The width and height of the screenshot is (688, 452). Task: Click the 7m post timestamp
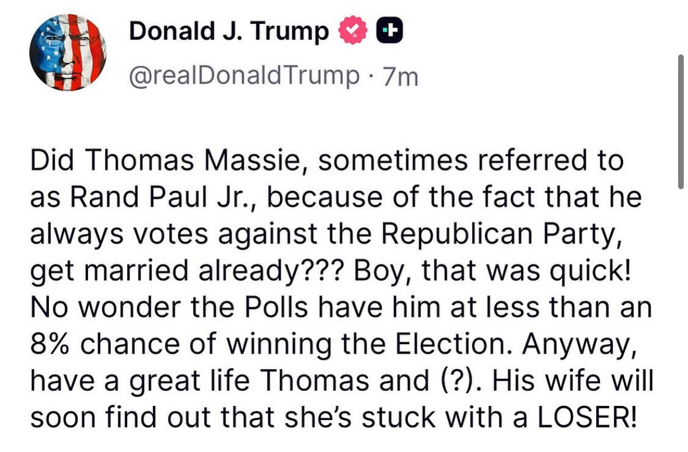coord(399,76)
